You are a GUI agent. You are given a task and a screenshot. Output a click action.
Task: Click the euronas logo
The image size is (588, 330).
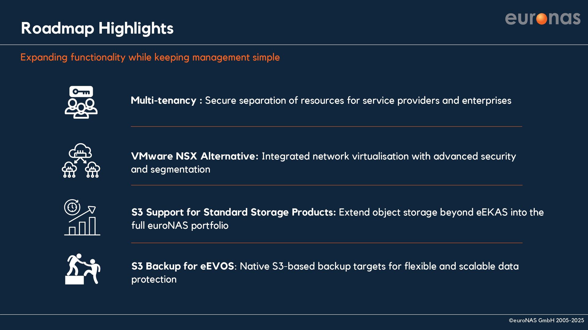543,18
